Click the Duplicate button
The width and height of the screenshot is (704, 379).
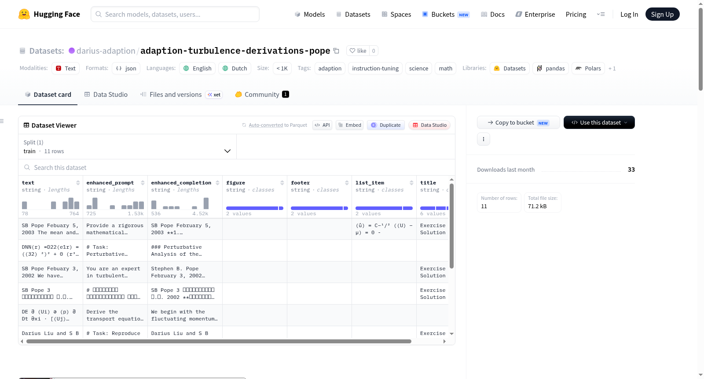(x=386, y=125)
